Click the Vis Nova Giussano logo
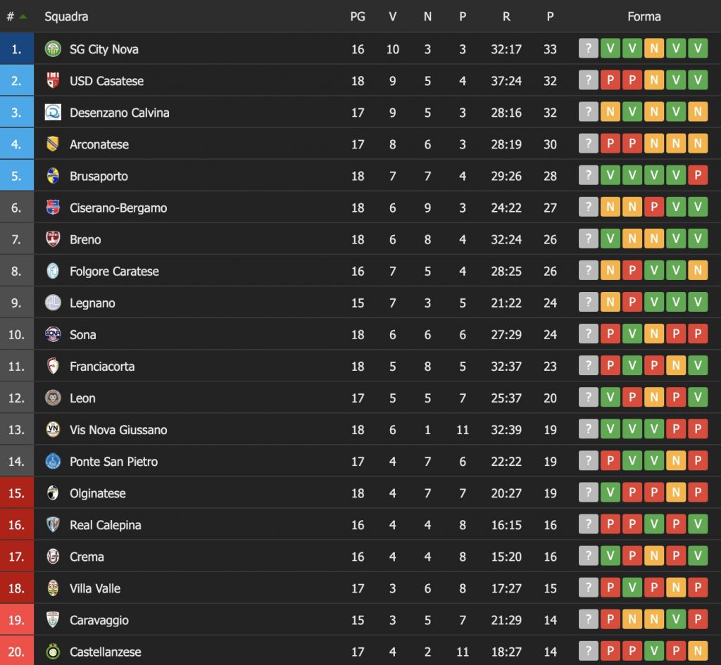This screenshot has width=721, height=665. [53, 429]
